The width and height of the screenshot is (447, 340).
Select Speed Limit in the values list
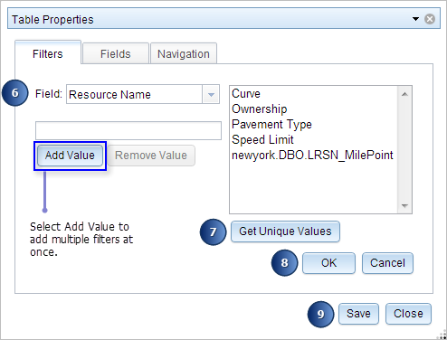click(x=314, y=139)
